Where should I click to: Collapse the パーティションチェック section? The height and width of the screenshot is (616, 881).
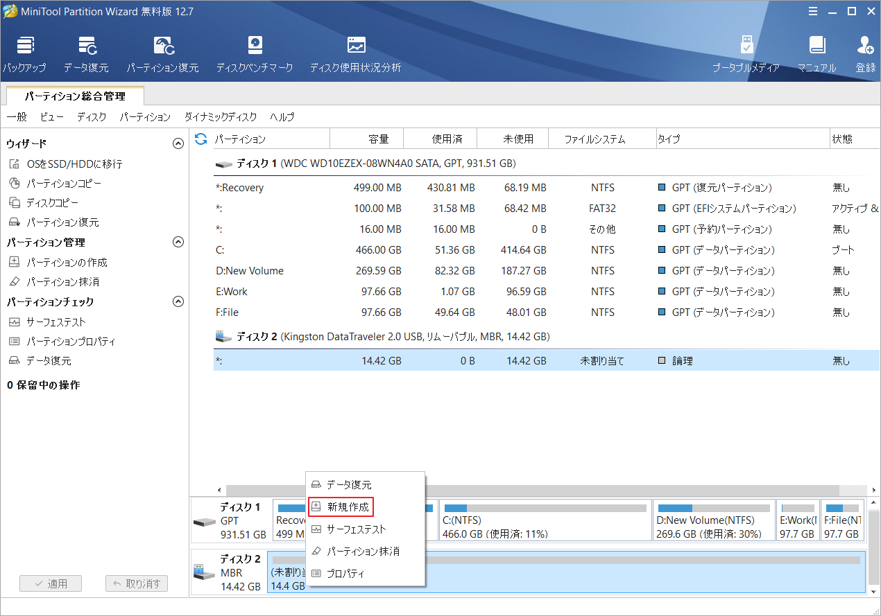pos(178,301)
